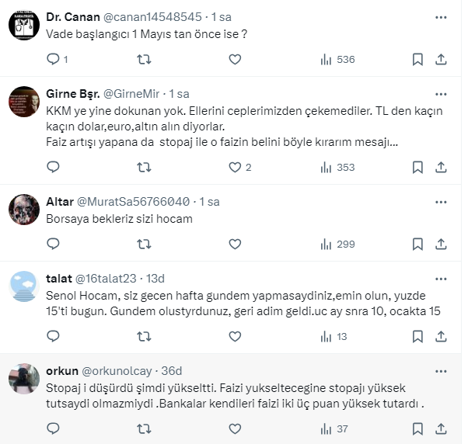Retweet Altar's tweet
The image size is (468, 444).
[144, 244]
